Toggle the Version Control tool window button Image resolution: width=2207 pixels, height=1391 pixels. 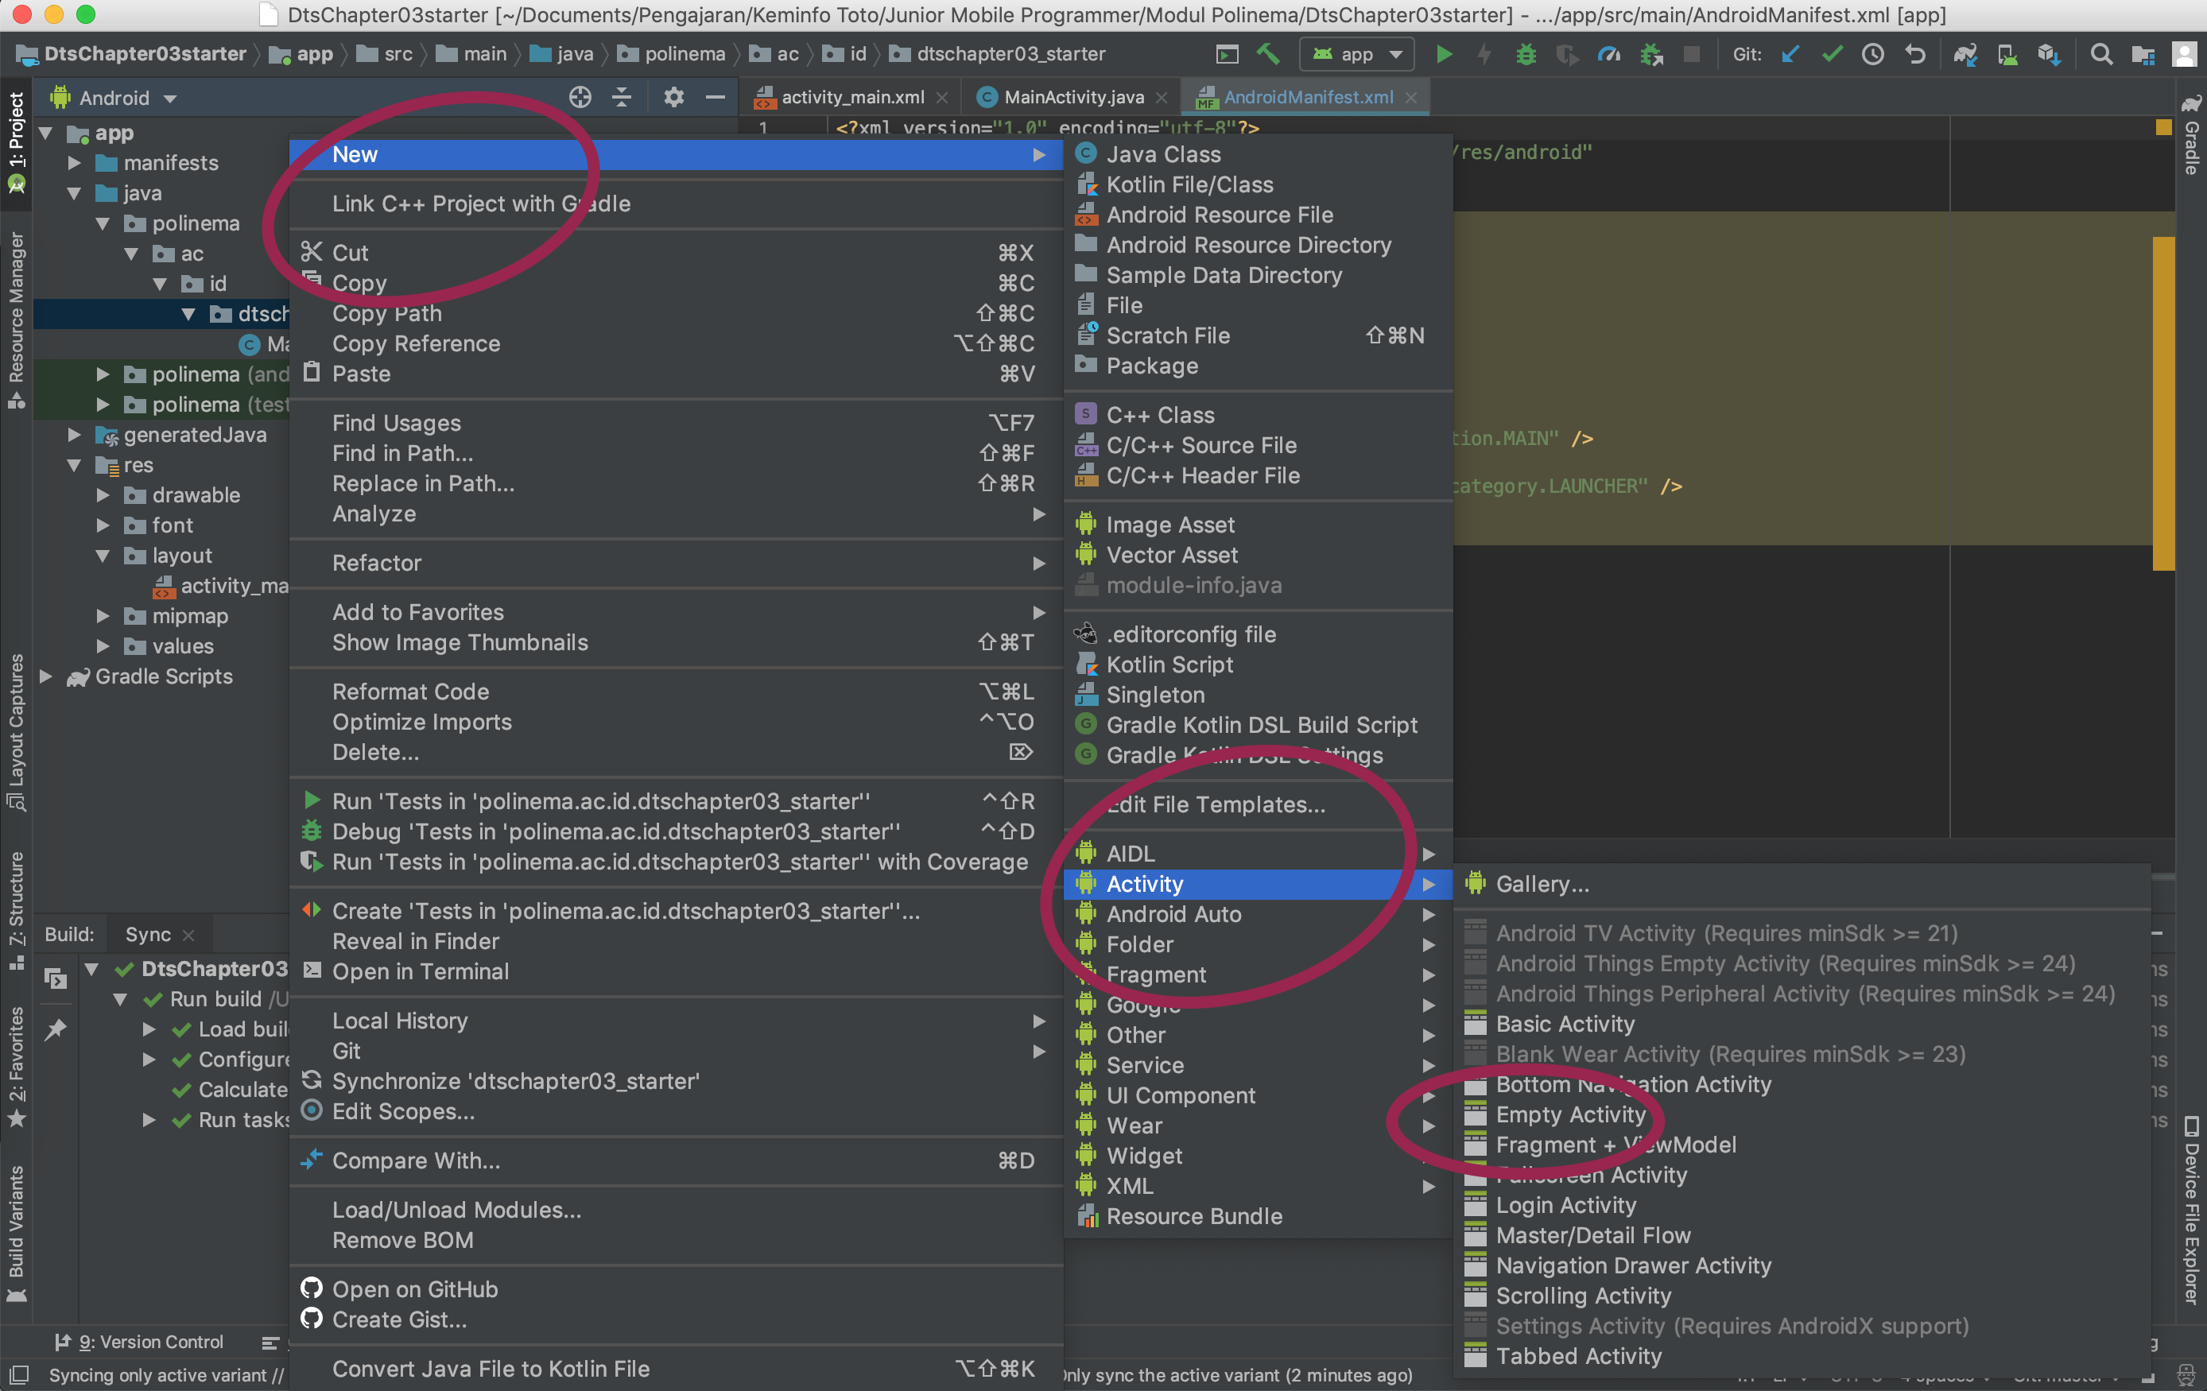[x=139, y=1342]
